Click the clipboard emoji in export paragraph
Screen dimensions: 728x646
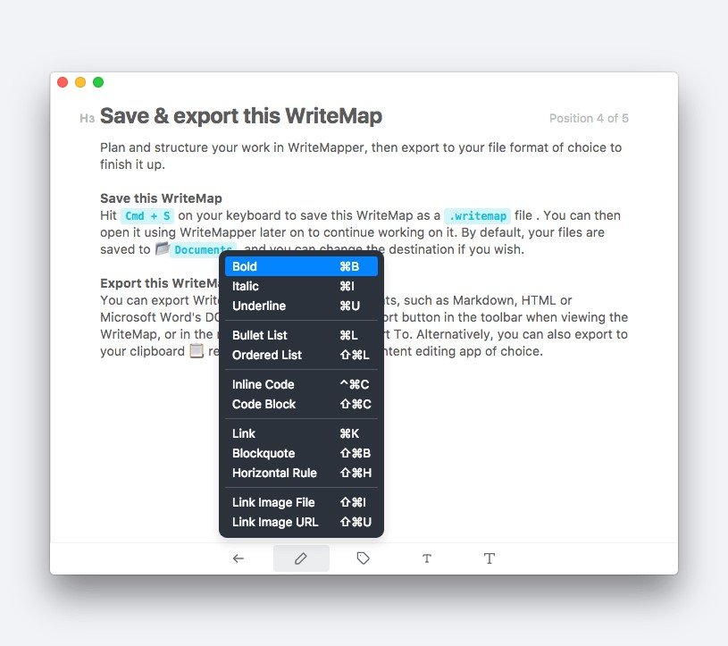[x=197, y=350]
